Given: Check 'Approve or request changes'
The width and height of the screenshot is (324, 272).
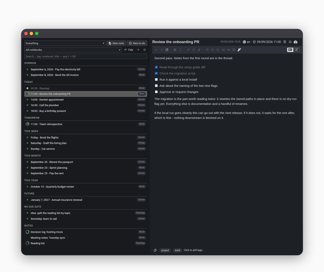Looking at the screenshot, I should coord(156,92).
